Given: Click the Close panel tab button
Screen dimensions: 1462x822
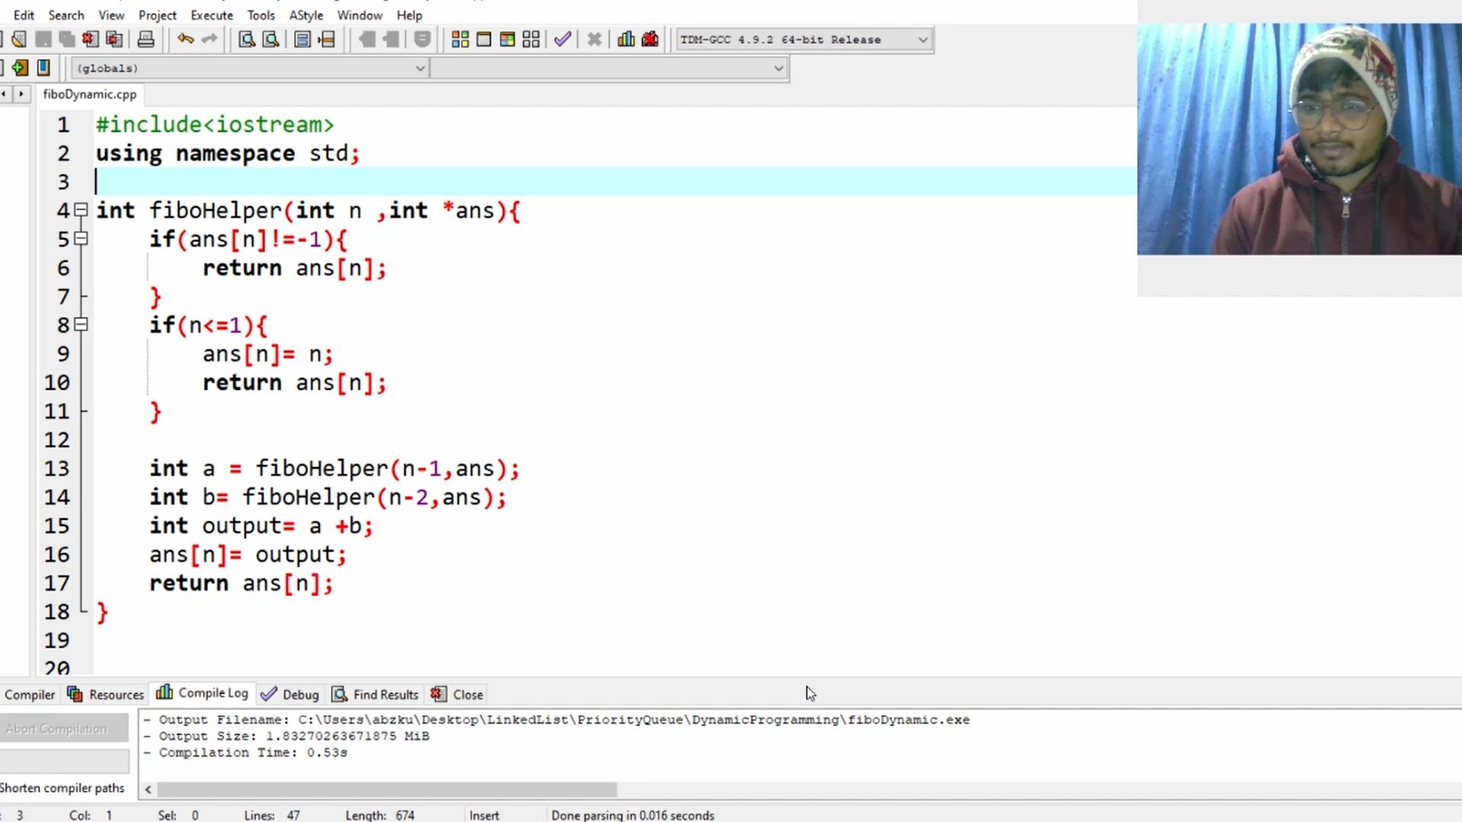Looking at the screenshot, I should point(458,694).
